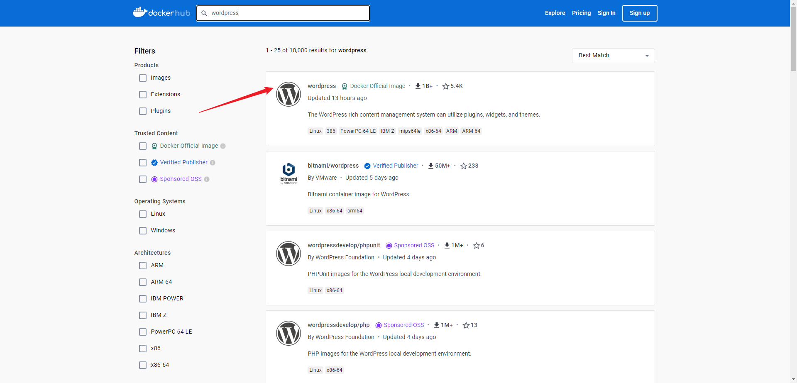Click the scrollbar down arrow
Screen dimensions: 797x383
[793, 379]
